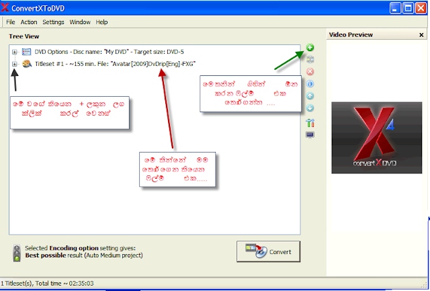This screenshot has width=430, height=291.
Task: Open the settings tools icon in sidebar
Action: [310, 123]
